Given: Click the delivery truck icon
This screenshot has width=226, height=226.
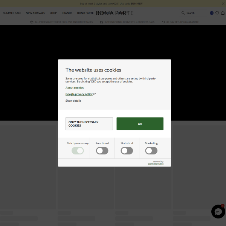Looking at the screenshot, I should coord(102,22).
